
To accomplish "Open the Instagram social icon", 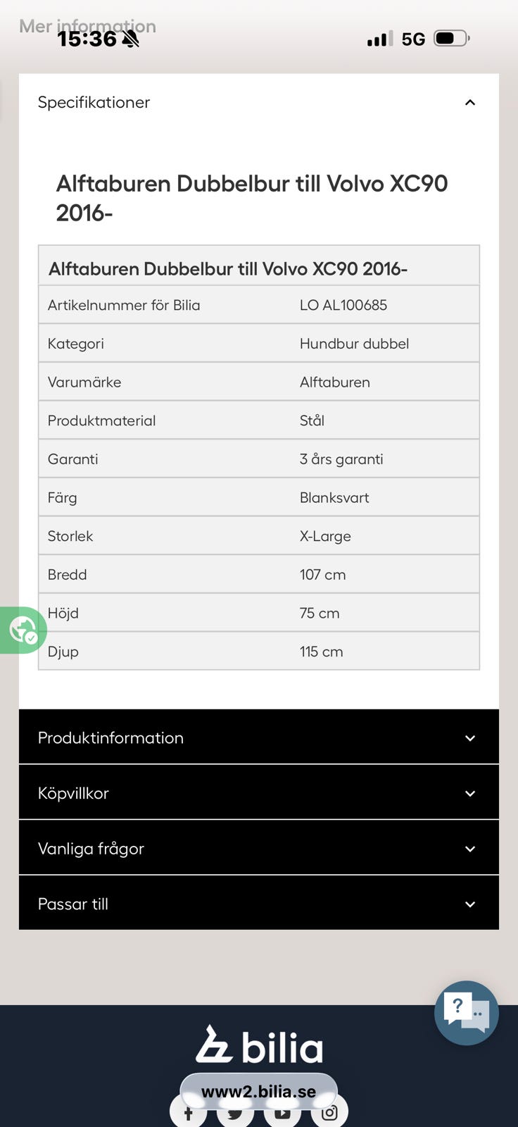I will pos(329,1113).
